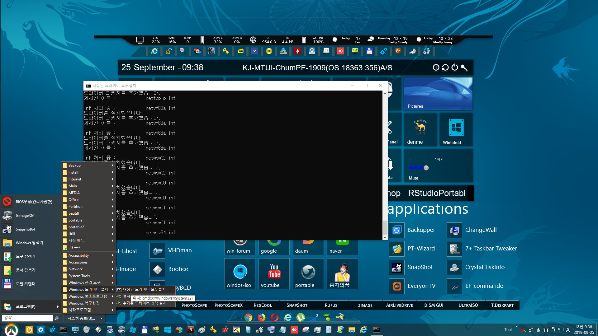This screenshot has height=336, width=598.
Task: Click the shutdown icon in the header bar
Action: (455, 68)
